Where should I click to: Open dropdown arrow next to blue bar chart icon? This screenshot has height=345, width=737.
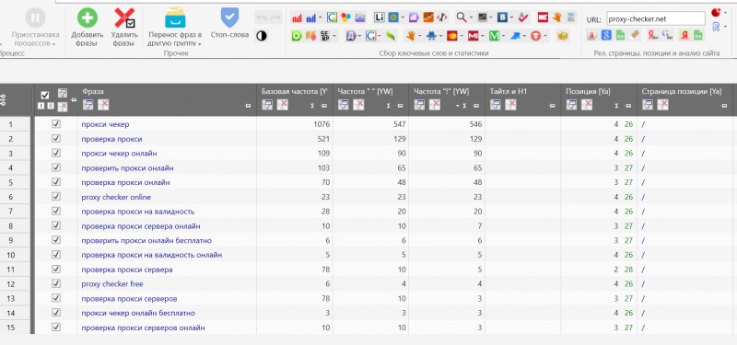pyautogui.click(x=321, y=17)
